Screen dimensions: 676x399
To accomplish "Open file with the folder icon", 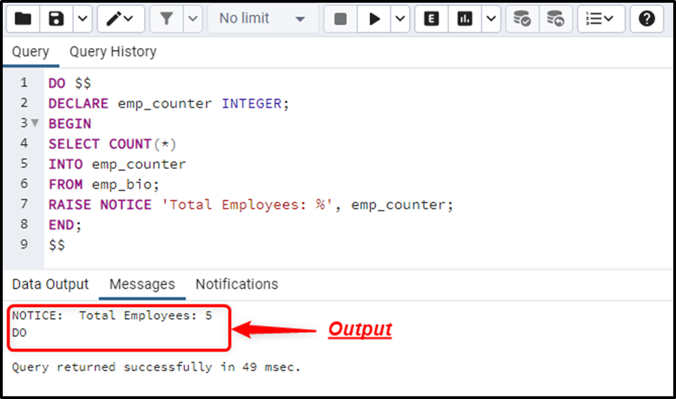I will click(x=23, y=19).
